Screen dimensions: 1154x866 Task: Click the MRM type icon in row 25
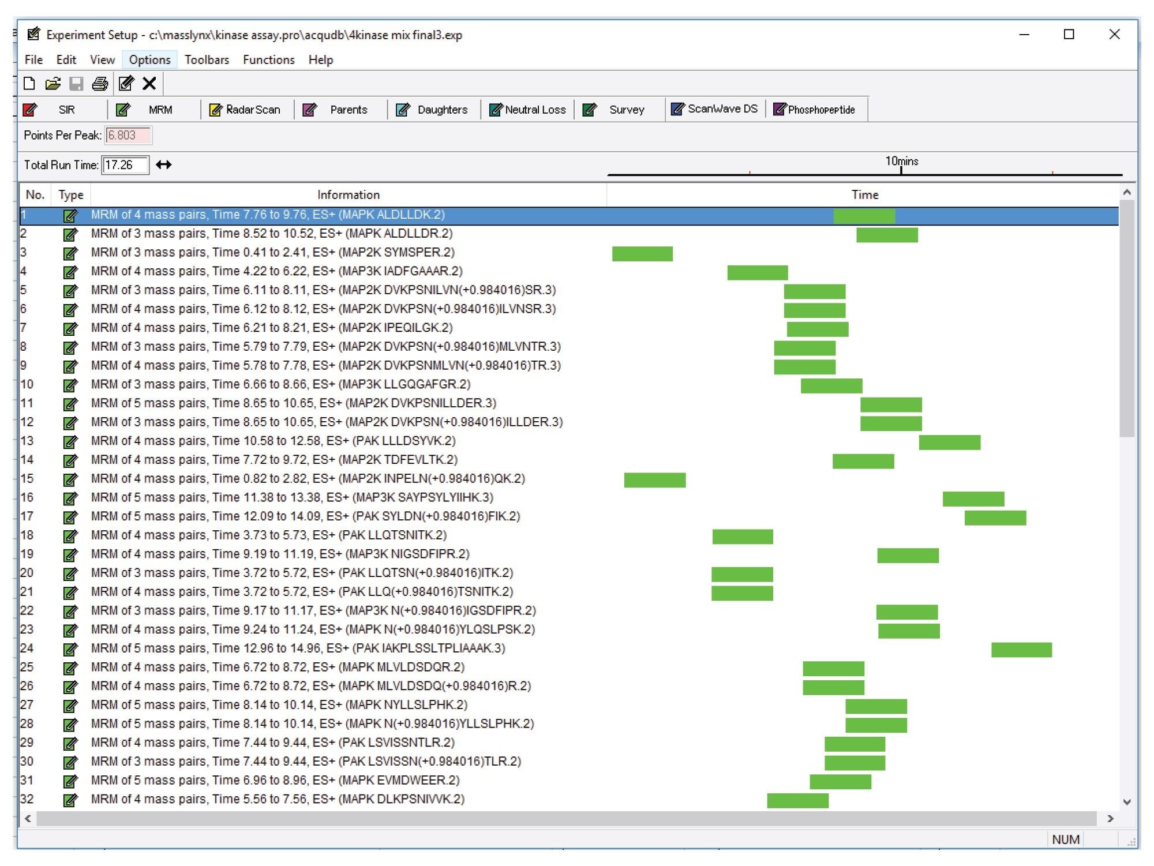point(70,669)
